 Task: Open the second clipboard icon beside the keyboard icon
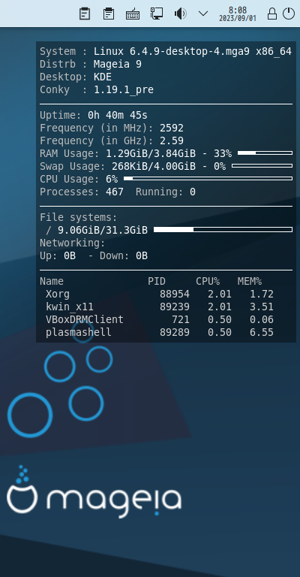pos(109,14)
